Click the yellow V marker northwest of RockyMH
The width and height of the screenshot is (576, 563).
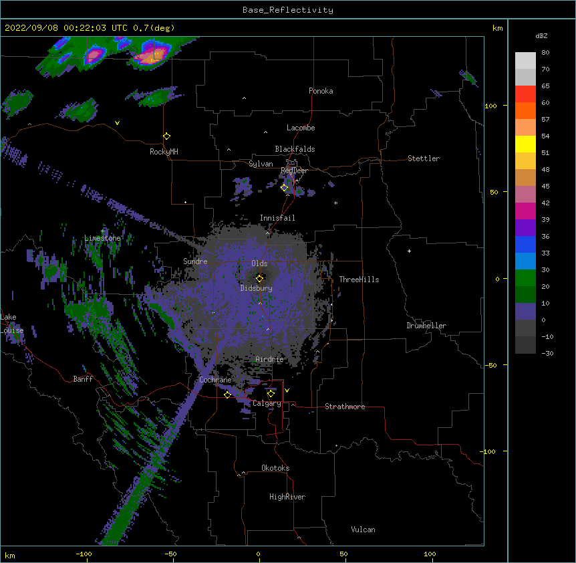tap(117, 123)
